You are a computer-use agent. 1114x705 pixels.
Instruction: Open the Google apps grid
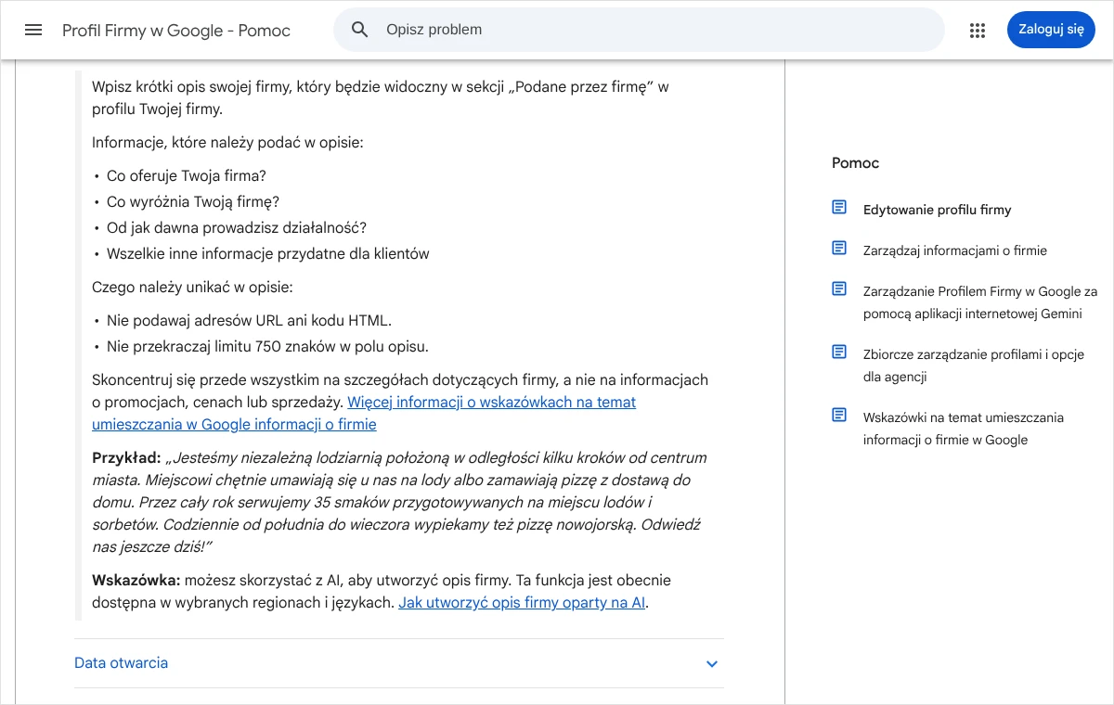point(977,30)
